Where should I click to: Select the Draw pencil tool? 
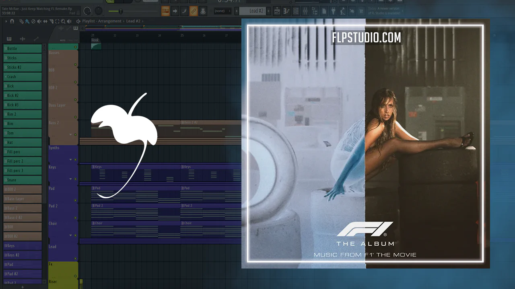(21, 21)
